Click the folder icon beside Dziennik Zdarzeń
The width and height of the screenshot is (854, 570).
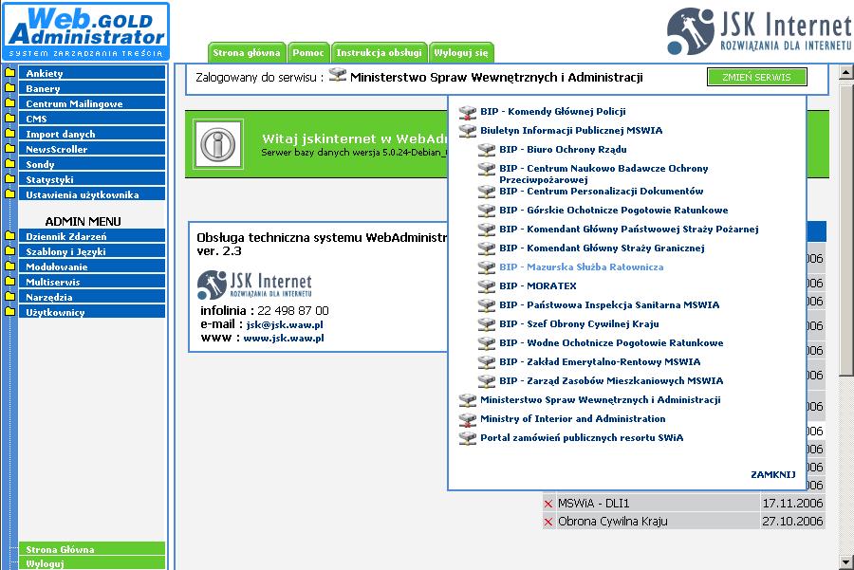9,236
